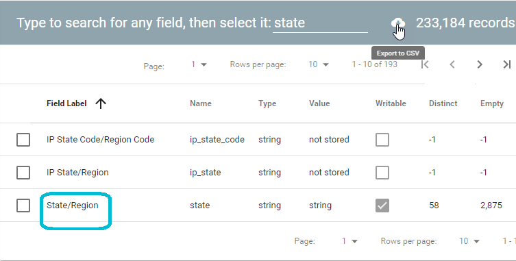This screenshot has height=261, width=516.
Task: Click the distinct value '58'
Action: point(434,206)
